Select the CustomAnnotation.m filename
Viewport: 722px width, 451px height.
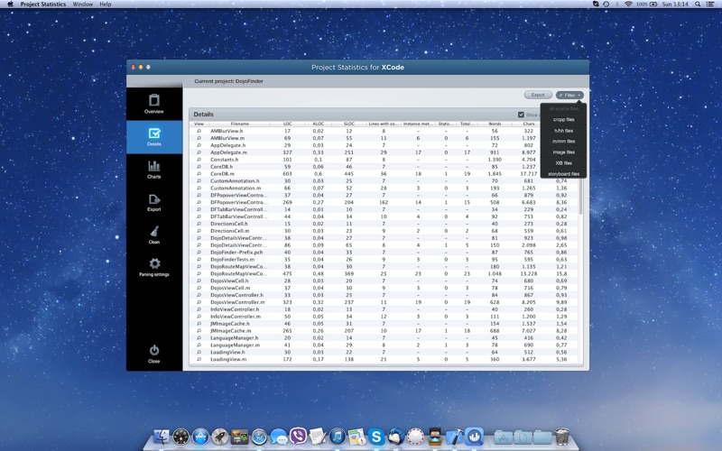click(x=236, y=188)
